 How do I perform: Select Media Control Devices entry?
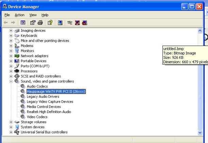coord(44,107)
